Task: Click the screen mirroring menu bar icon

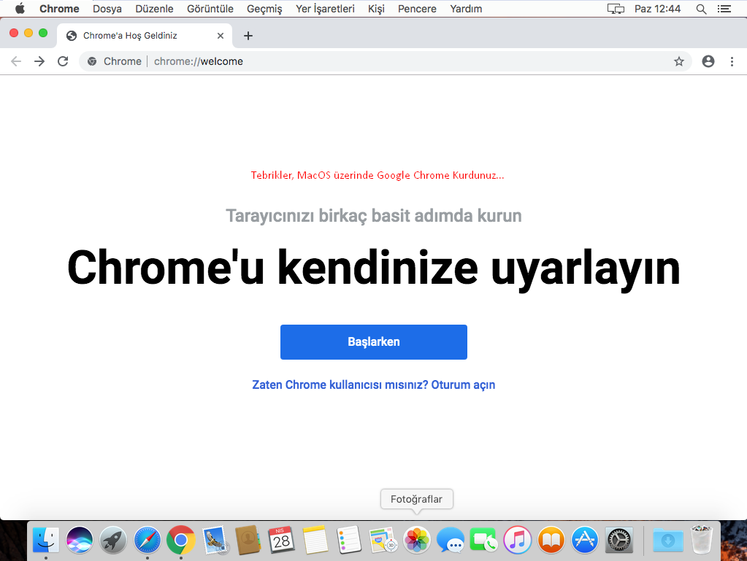Action: (616, 9)
